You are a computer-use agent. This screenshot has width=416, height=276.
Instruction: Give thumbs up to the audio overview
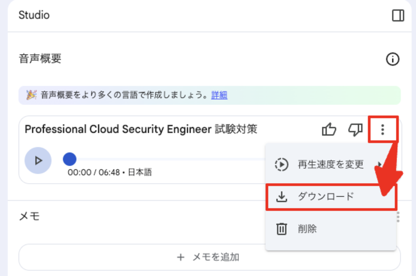coord(329,129)
